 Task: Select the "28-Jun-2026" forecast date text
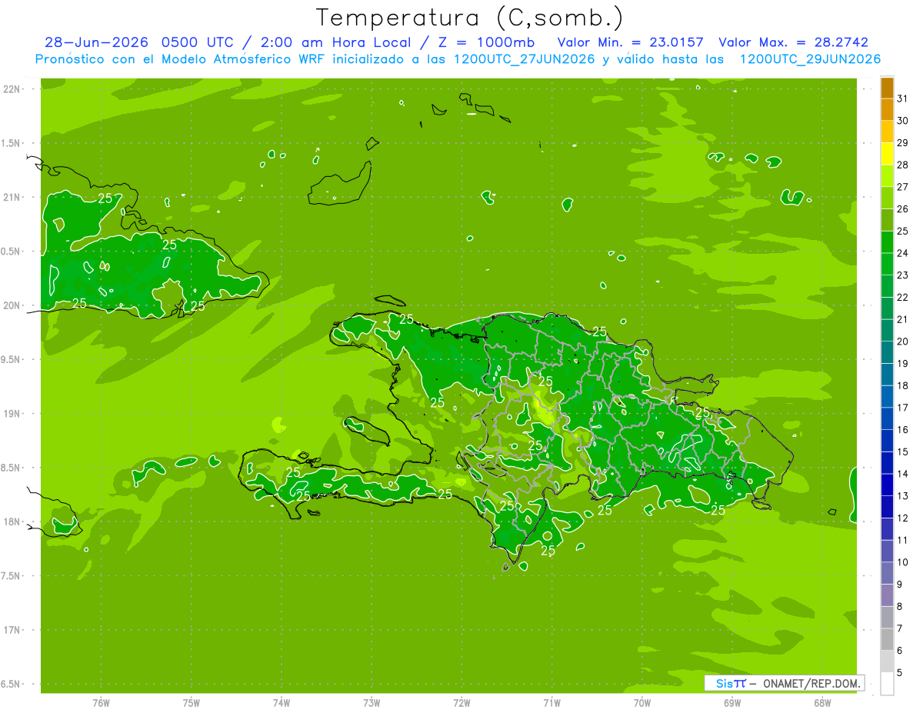tap(97, 42)
